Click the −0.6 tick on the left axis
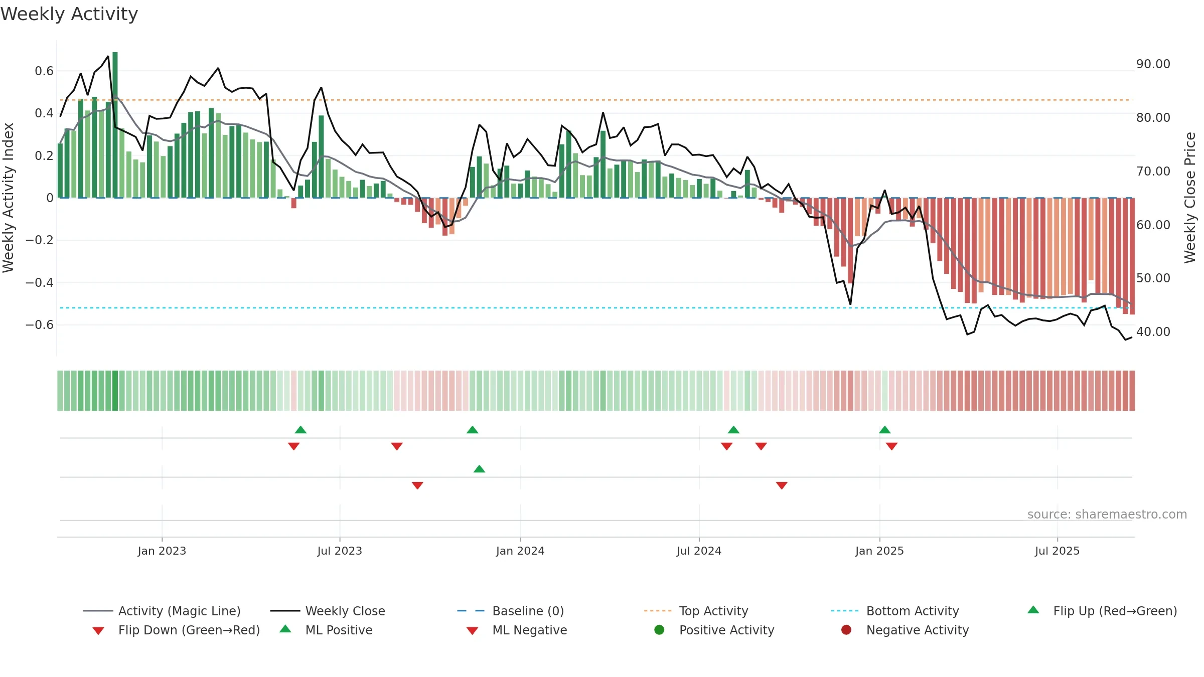1204x677 pixels. 39,325
